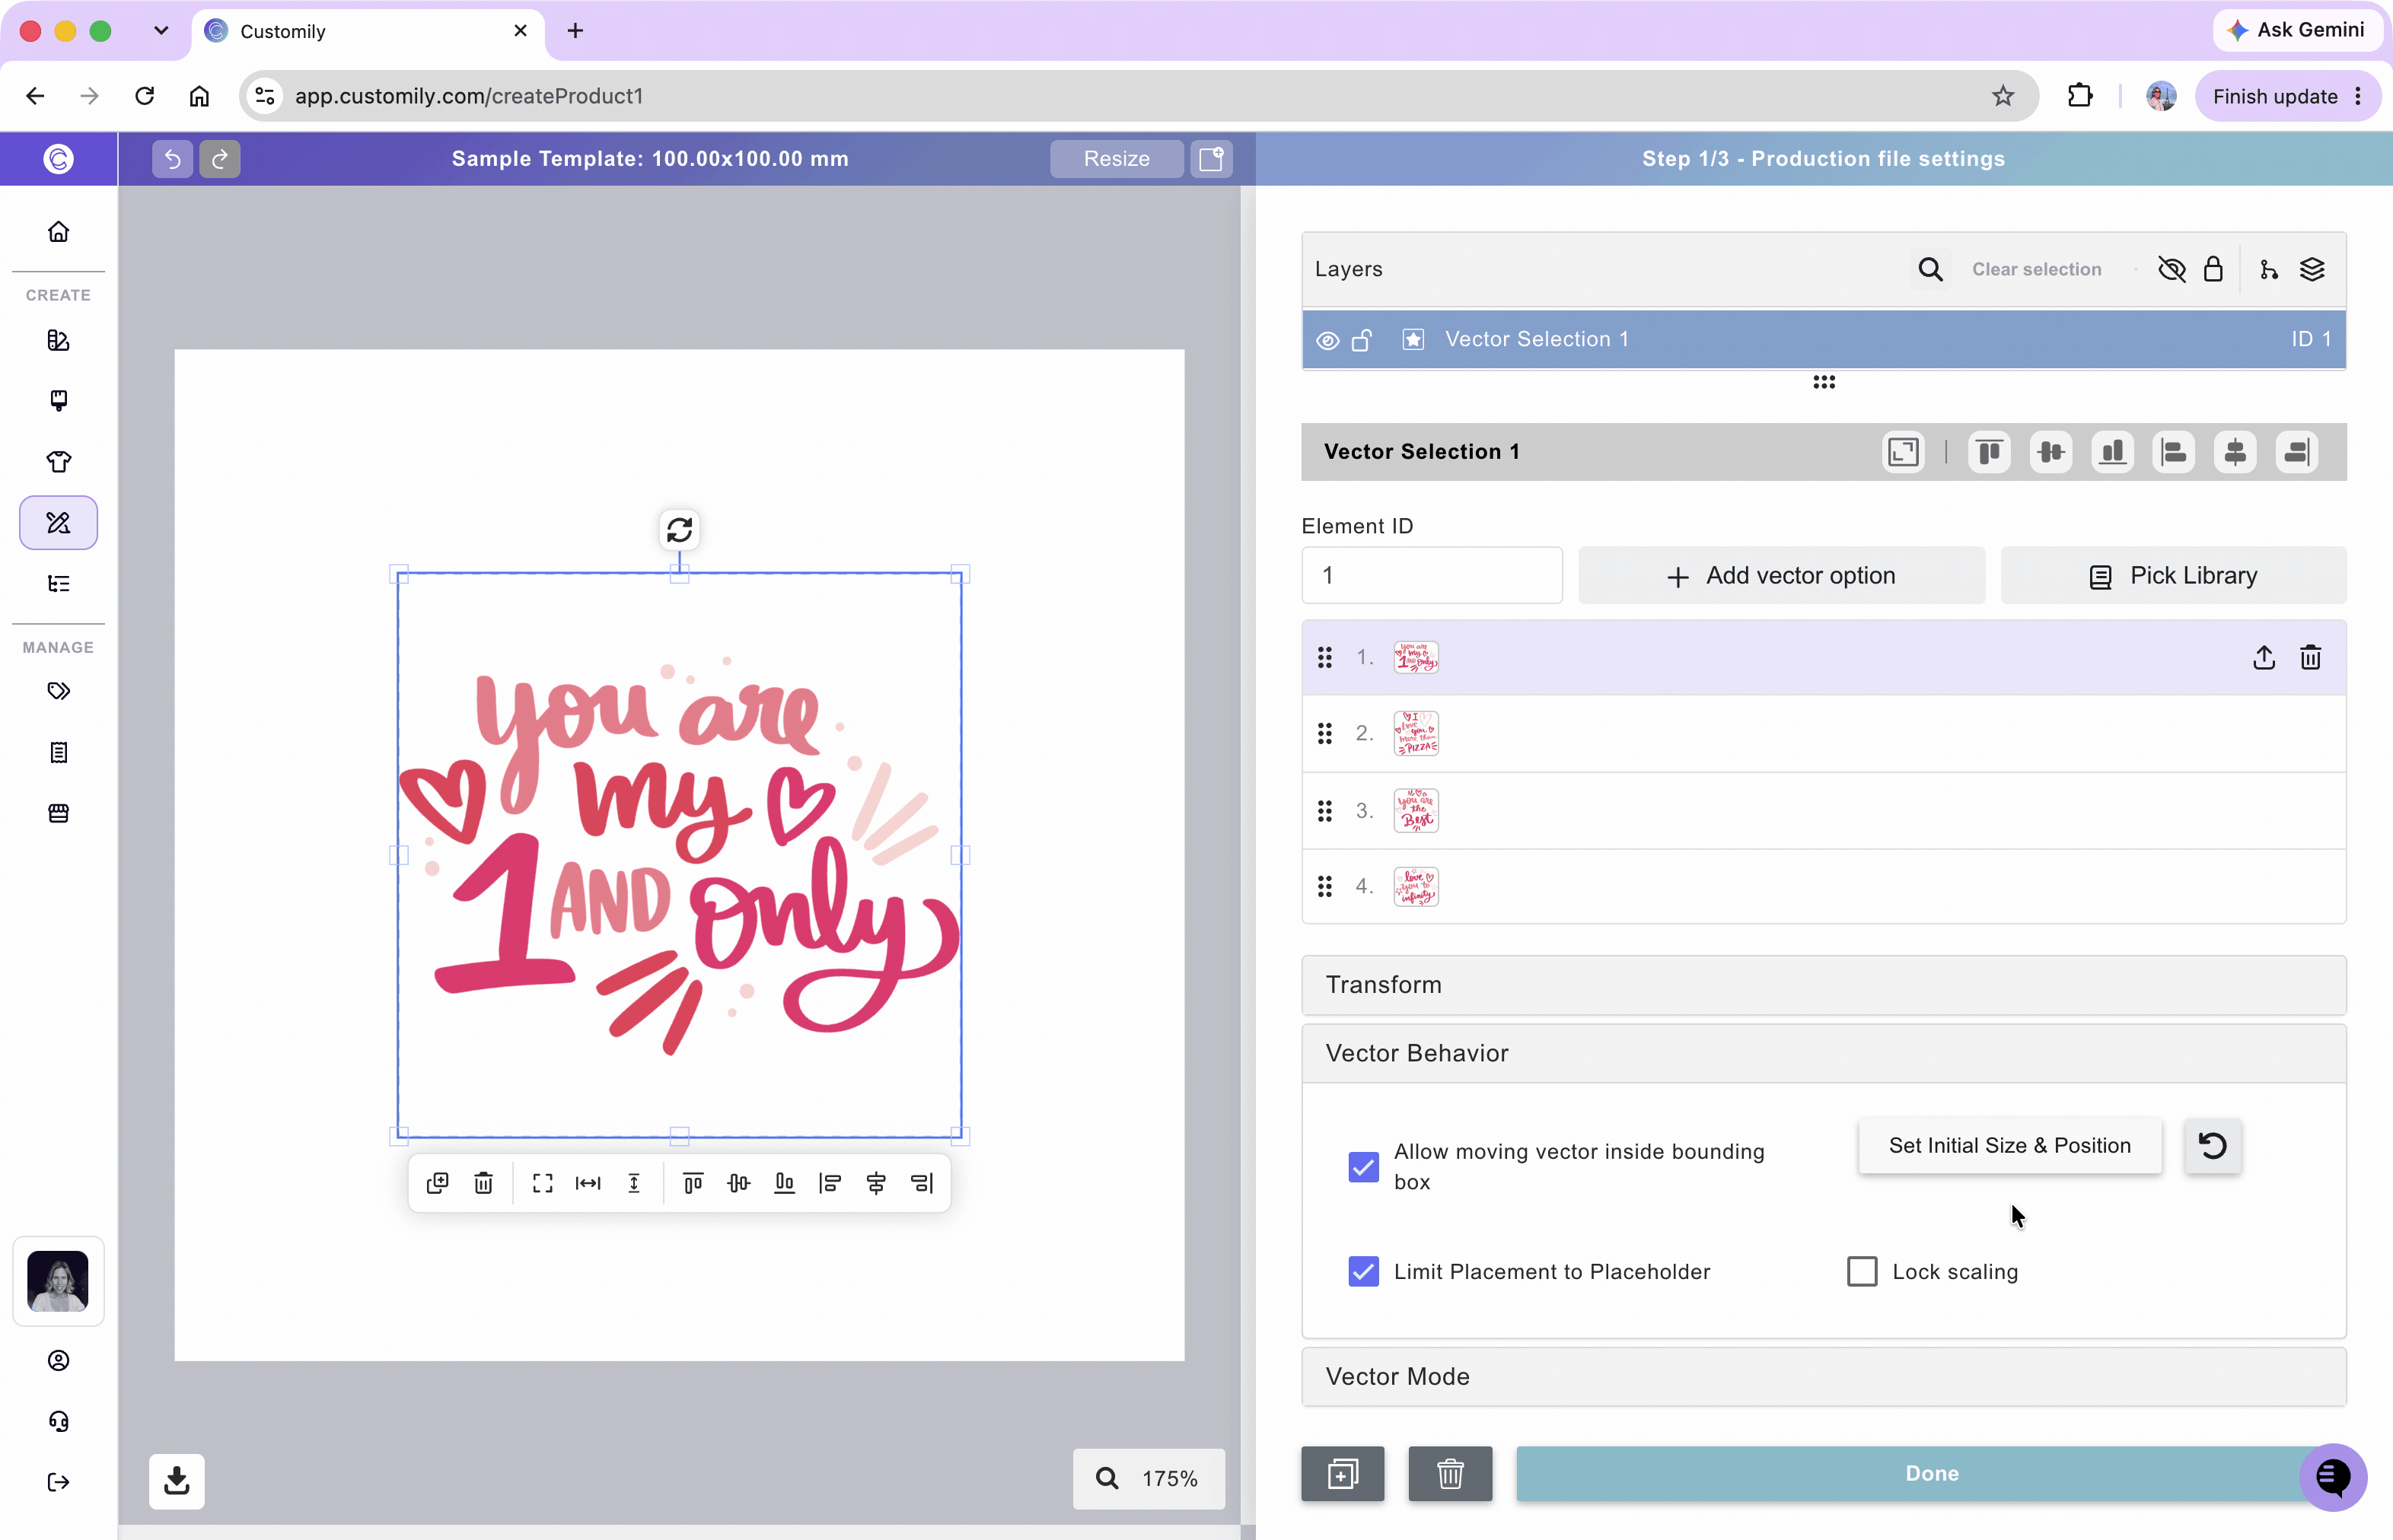The width and height of the screenshot is (2393, 1540).
Task: Click the redo arrow in the template header
Action: [220, 159]
